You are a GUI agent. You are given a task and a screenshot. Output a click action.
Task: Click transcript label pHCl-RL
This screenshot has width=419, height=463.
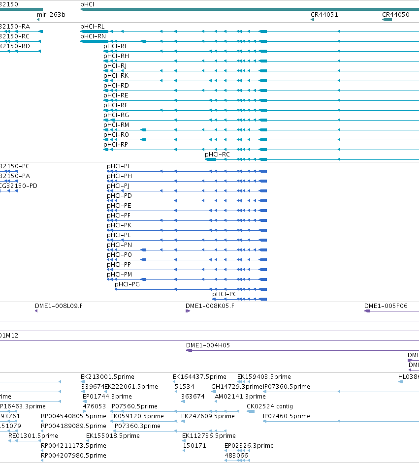92,26
